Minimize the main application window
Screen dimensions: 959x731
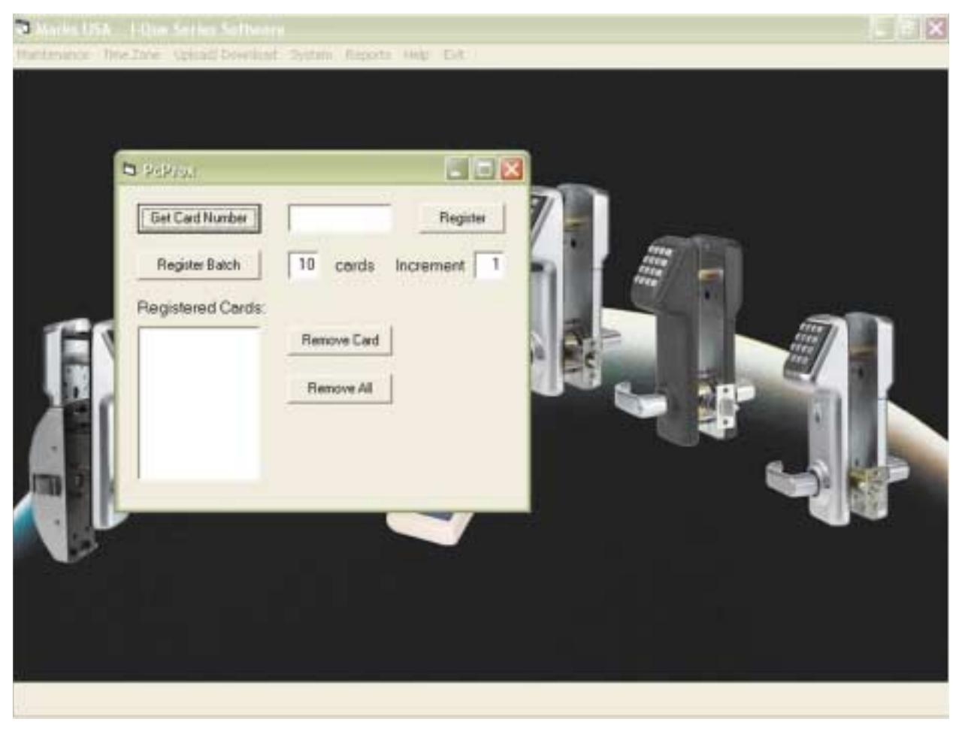tap(882, 29)
